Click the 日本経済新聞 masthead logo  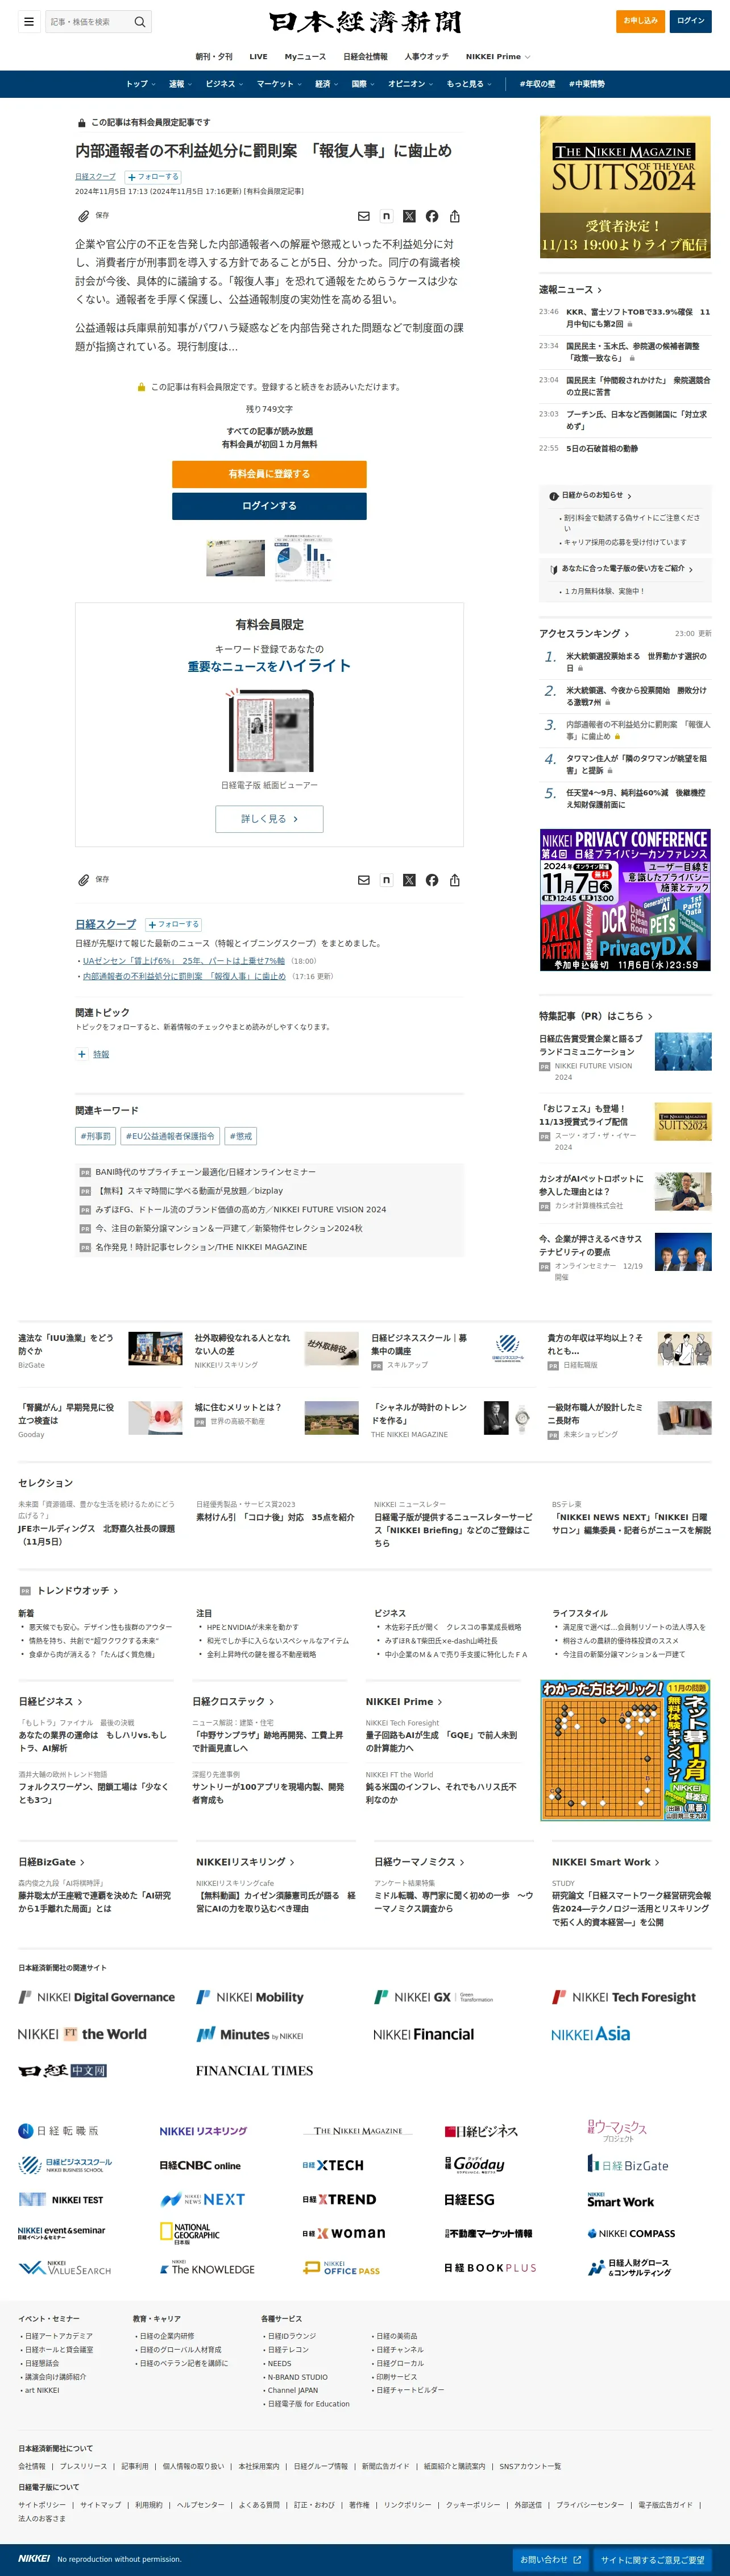[365, 22]
